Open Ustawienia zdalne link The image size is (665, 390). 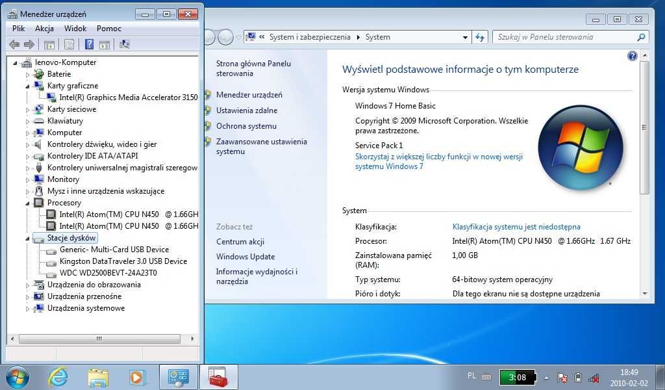click(x=247, y=110)
